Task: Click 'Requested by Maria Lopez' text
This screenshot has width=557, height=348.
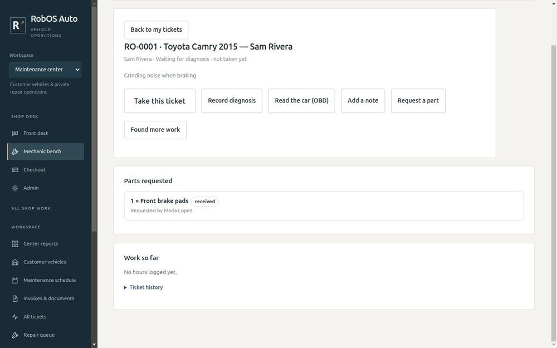Action: (162, 210)
